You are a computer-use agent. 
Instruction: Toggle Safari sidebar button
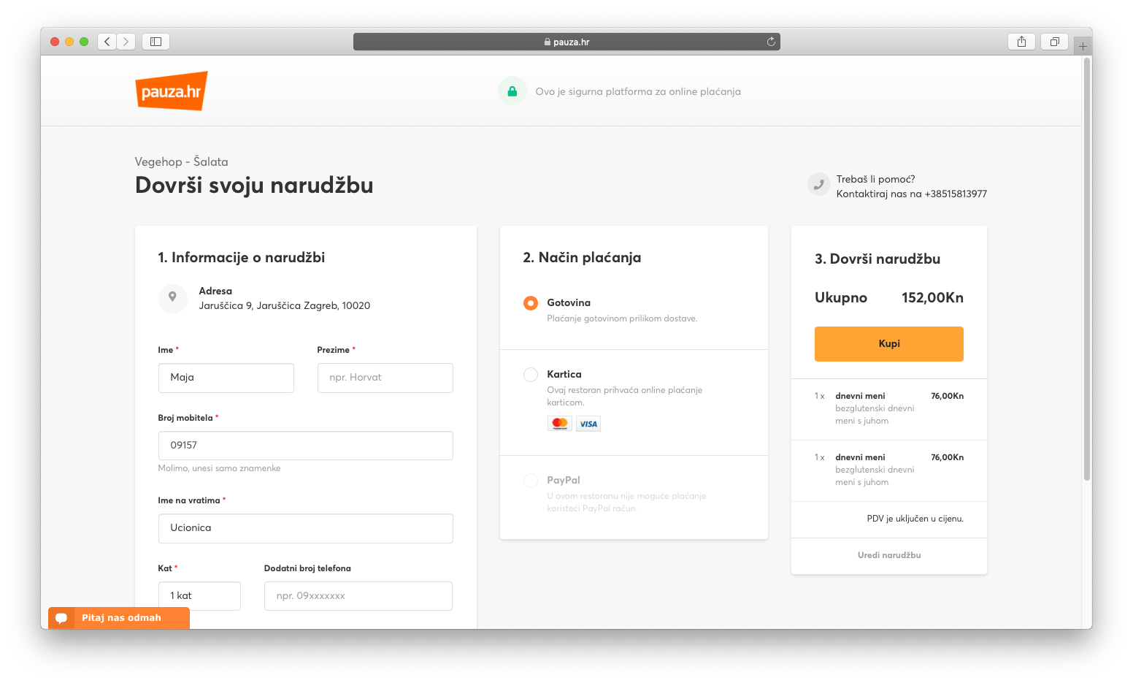[x=155, y=42]
